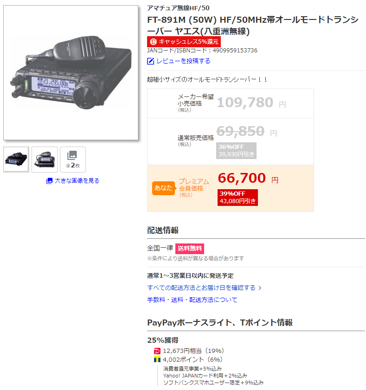The height and width of the screenshot is (390, 366).
Task: Click the 39%OFF red discount label
Action: (238, 198)
